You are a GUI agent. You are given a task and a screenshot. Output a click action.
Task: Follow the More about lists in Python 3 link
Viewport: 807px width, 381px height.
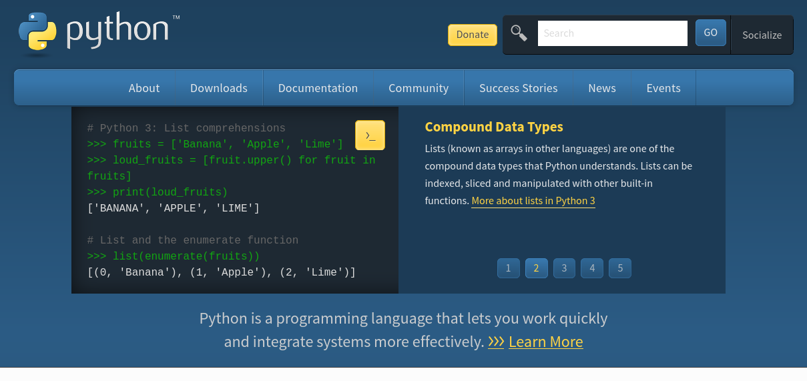click(x=533, y=201)
